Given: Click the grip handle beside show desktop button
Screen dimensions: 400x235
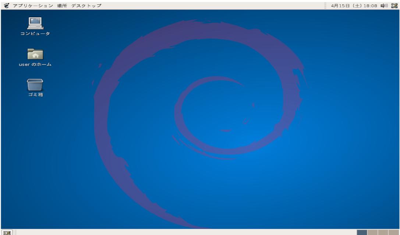Looking at the screenshot, I should point(15,232).
